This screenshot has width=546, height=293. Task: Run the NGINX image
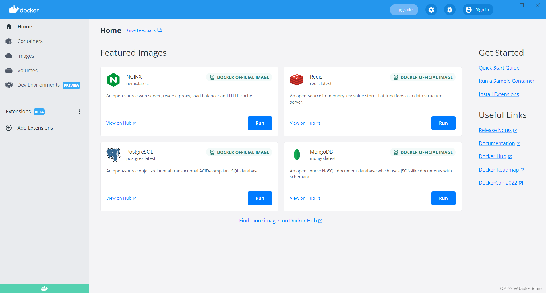tap(260, 123)
